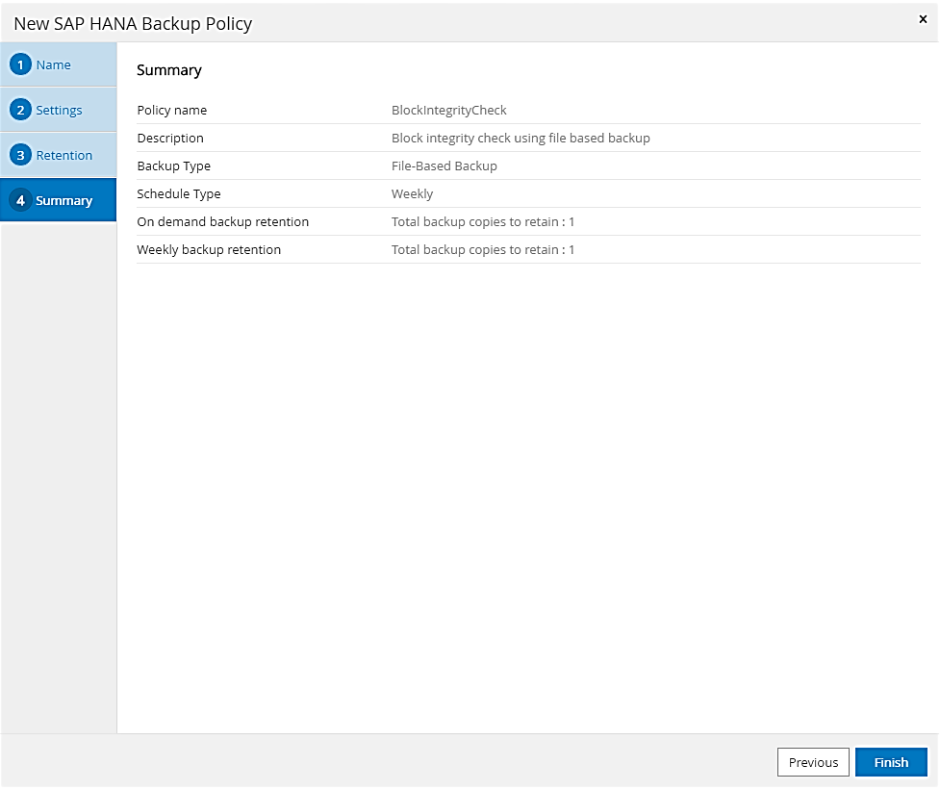
Task: Click the step 2 number circle
Action: 20,110
